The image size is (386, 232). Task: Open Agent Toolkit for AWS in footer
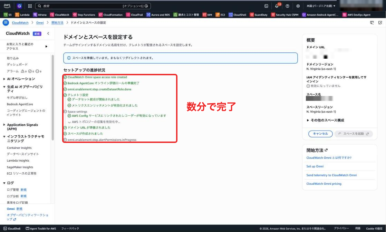pyautogui.click(x=41, y=229)
